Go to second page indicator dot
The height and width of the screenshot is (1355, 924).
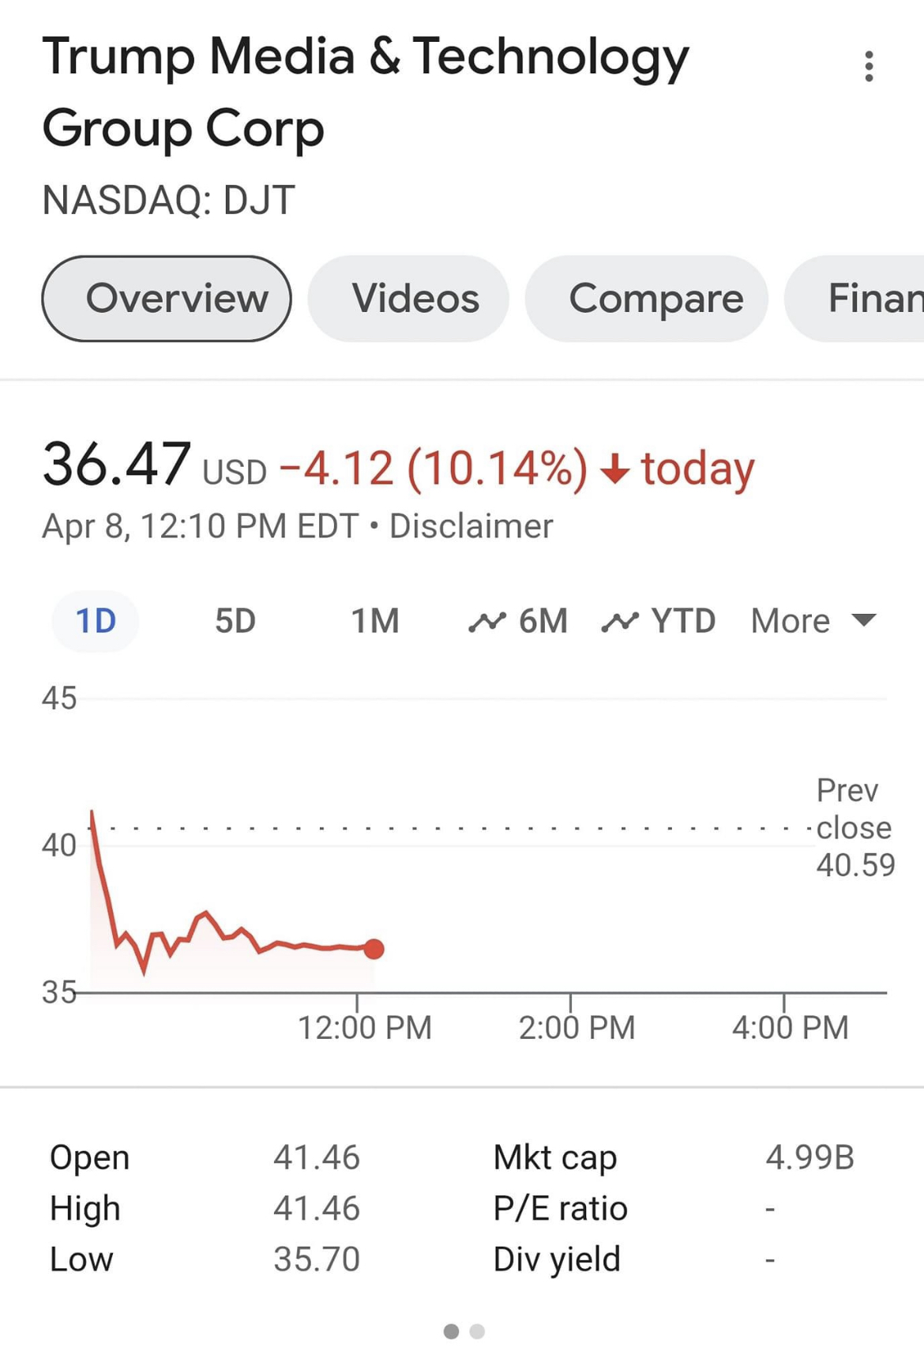point(477,1331)
